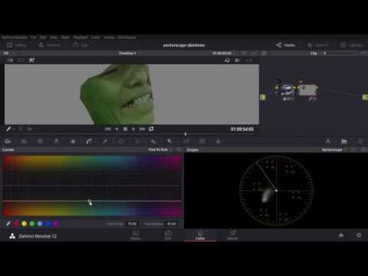
Task: Open the Timeline 1 selector dropdown
Action: [130, 53]
